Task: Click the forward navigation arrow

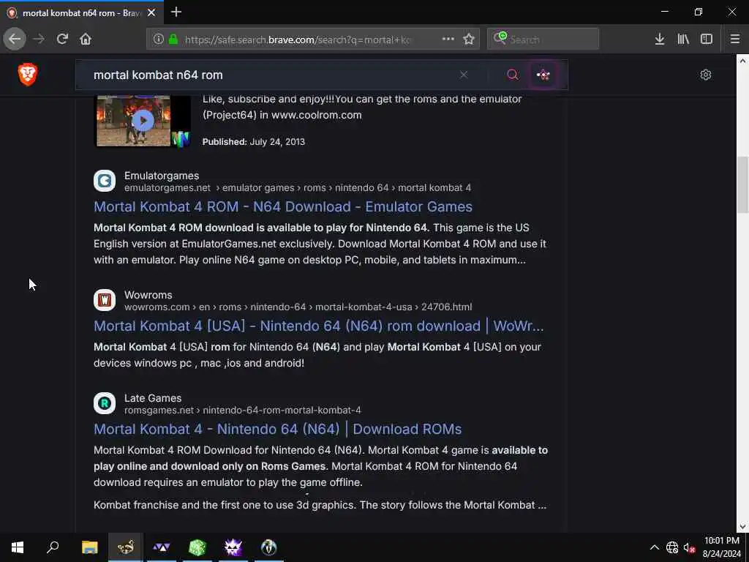Action: [39, 40]
